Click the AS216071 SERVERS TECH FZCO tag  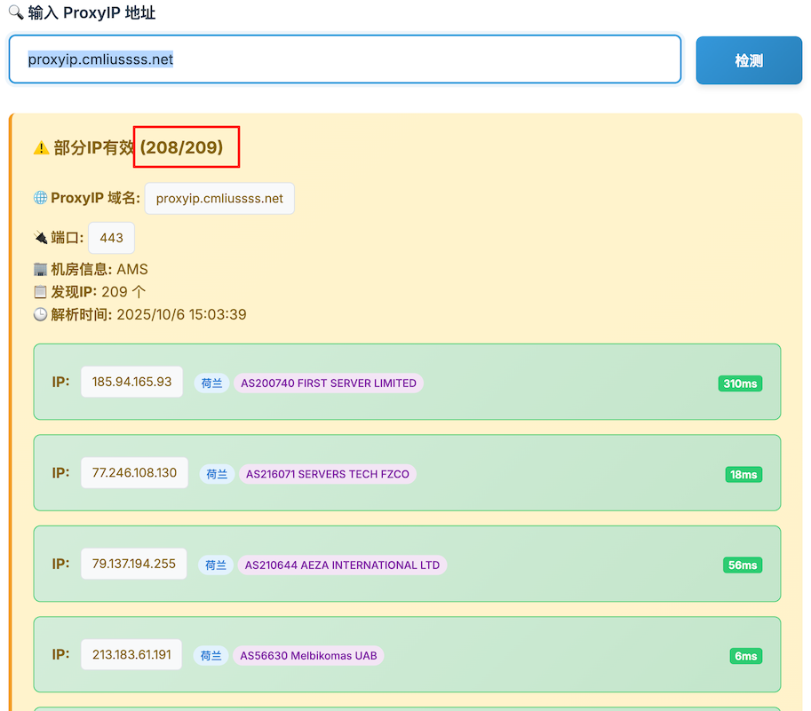(327, 474)
